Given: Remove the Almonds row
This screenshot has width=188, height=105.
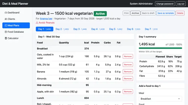Looking at the screenshot, I should point(128,78).
